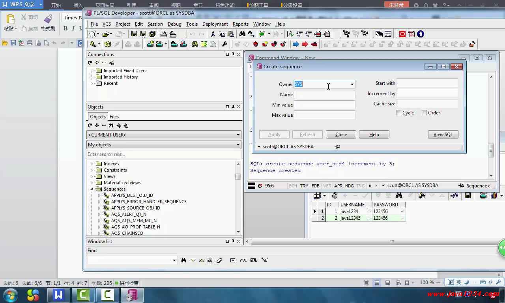Click the Save icon in PL/SQL Developer toolbar
Viewport: 505px width, 303px height.
pyautogui.click(x=134, y=34)
